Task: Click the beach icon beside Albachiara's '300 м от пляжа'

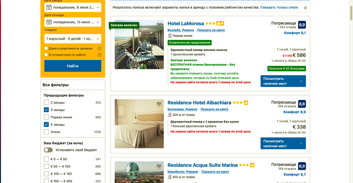Action: pyautogui.click(x=170, y=115)
